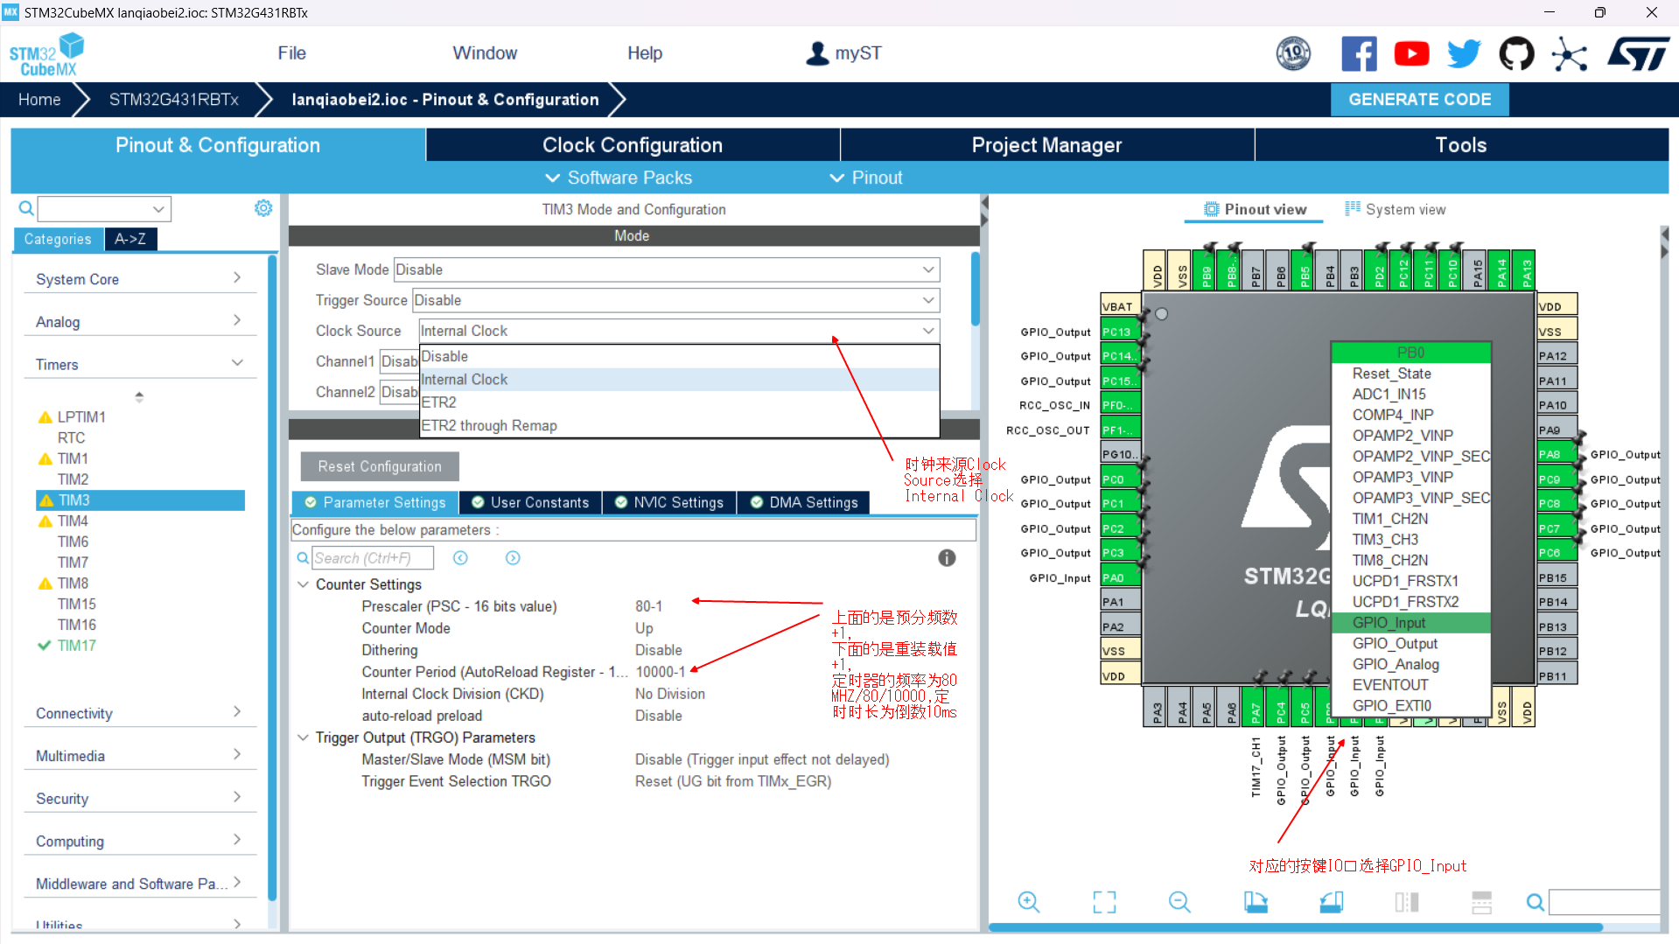Viewport: 1679px width, 944px height.
Task: Click the TIM17 green checkmark icon
Action: [x=45, y=646]
